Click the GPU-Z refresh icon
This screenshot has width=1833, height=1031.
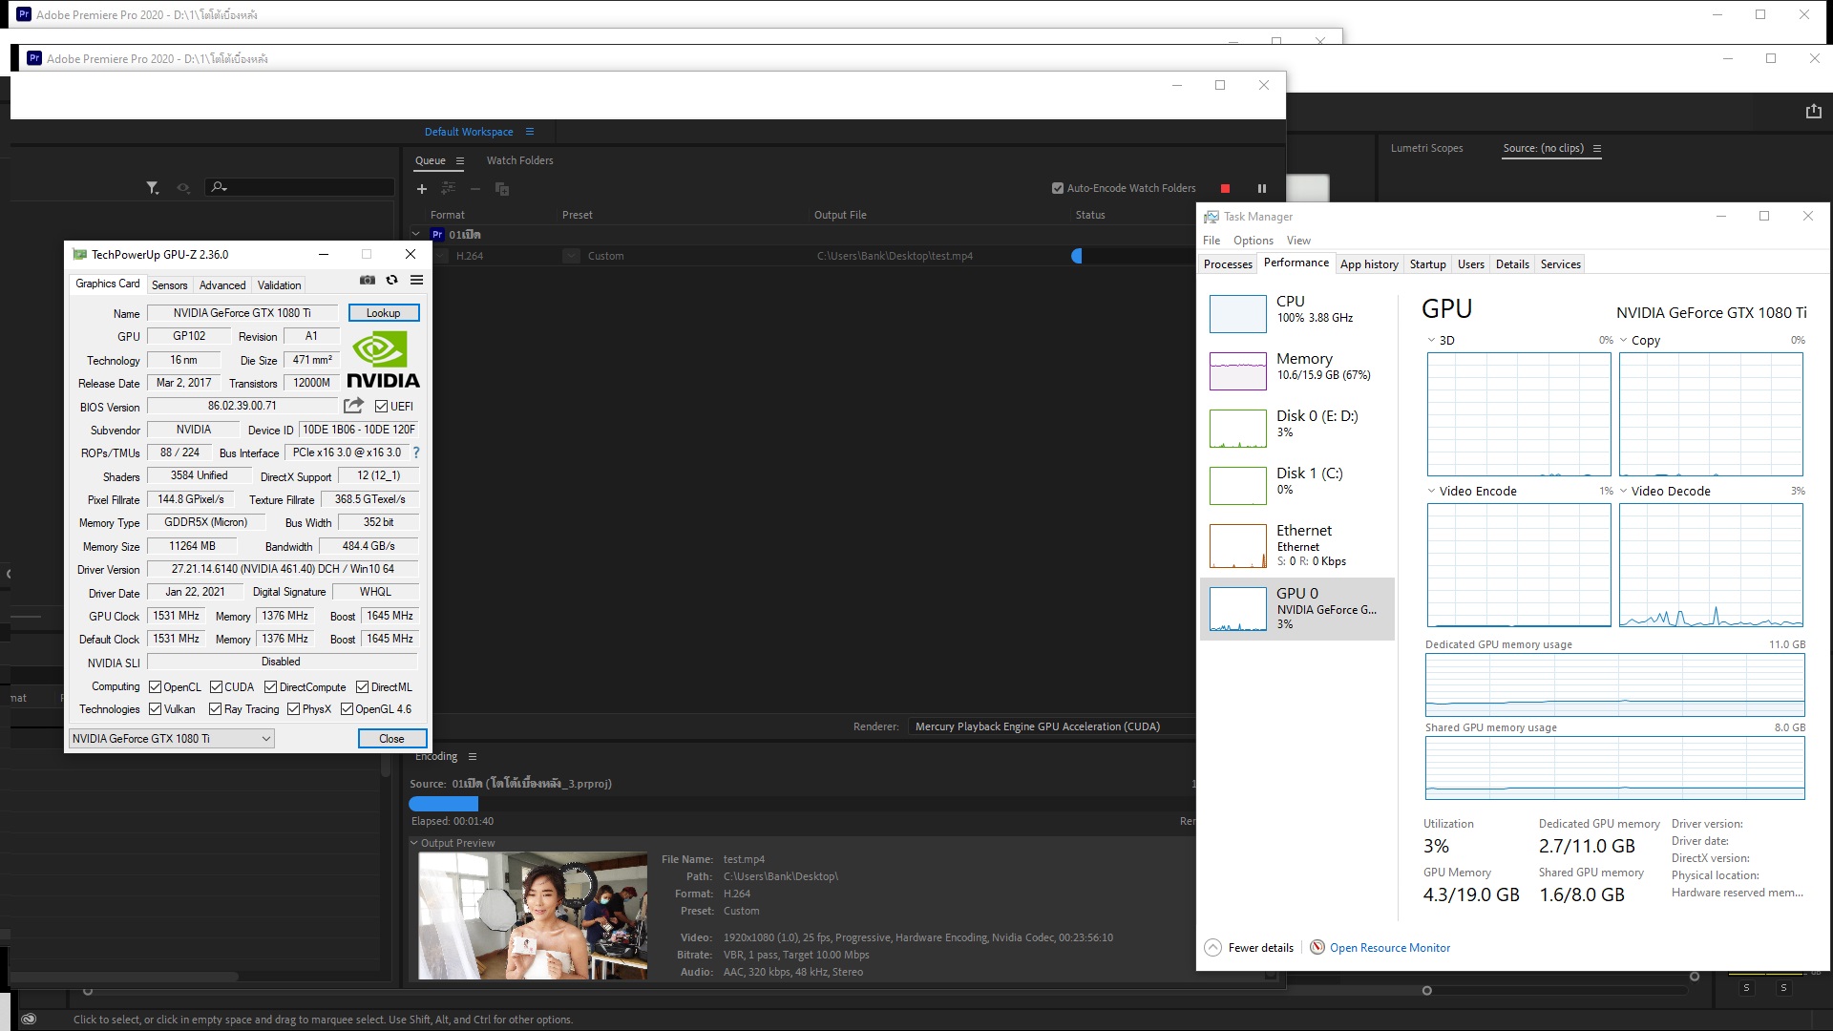pyautogui.click(x=391, y=280)
